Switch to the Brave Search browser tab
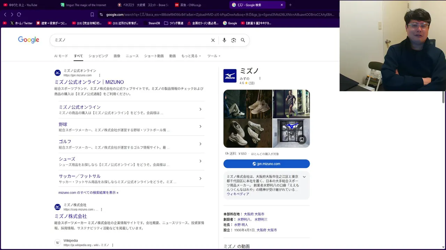This screenshot has height=250, width=446. 143,5
